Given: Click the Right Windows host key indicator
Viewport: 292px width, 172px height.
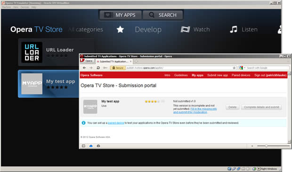Looking at the screenshot, I should [267, 169].
